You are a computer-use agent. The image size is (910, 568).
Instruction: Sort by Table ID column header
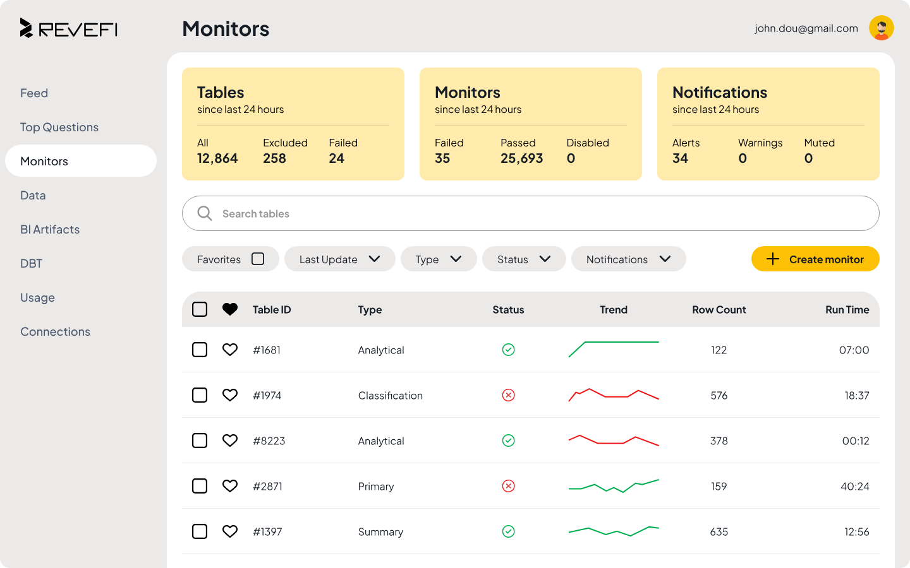point(272,309)
